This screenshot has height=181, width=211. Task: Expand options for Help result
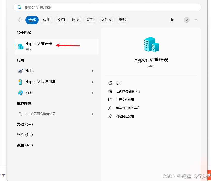92,71
